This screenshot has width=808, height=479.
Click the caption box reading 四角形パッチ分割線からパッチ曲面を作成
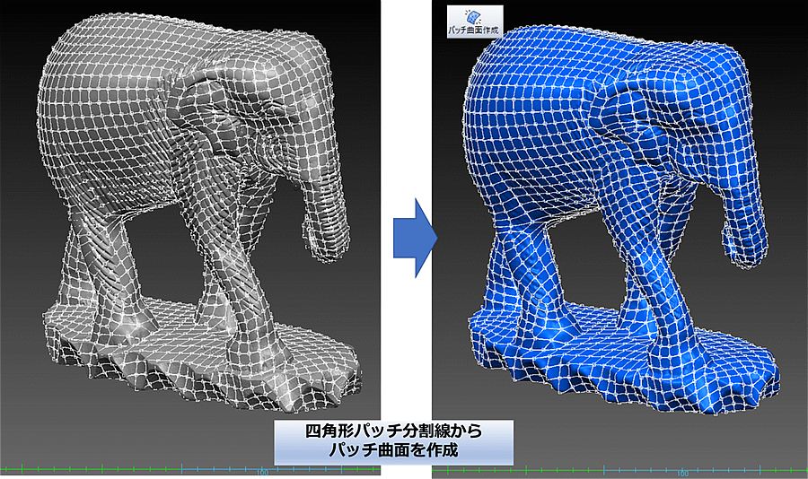[x=394, y=441]
